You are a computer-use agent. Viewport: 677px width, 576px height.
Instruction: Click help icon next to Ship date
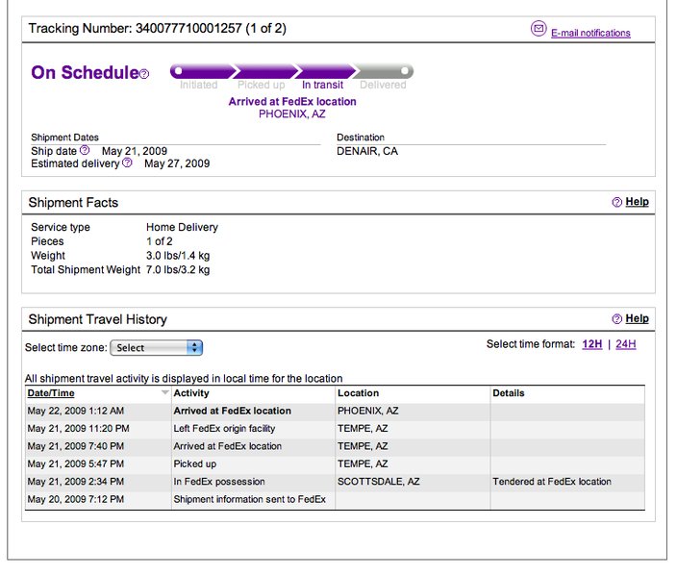[x=85, y=150]
